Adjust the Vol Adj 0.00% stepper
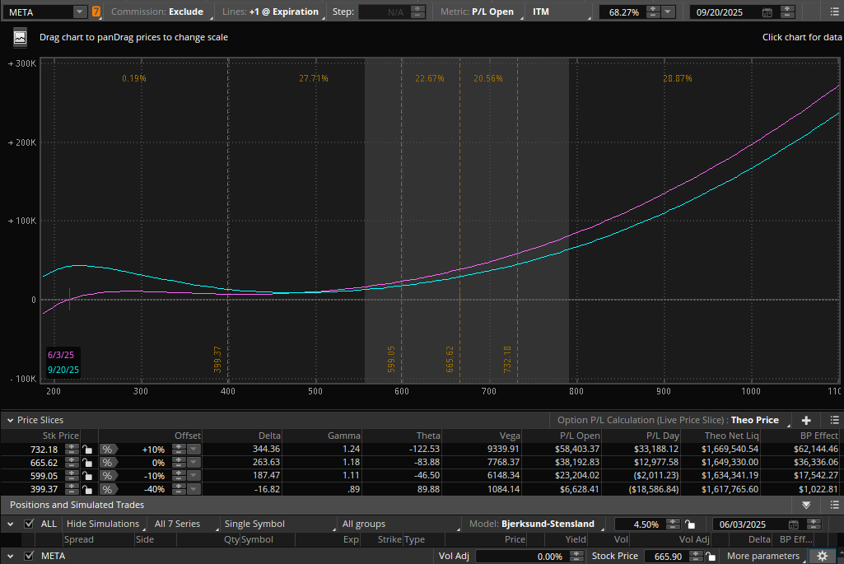The width and height of the screenshot is (844, 564). [x=576, y=556]
